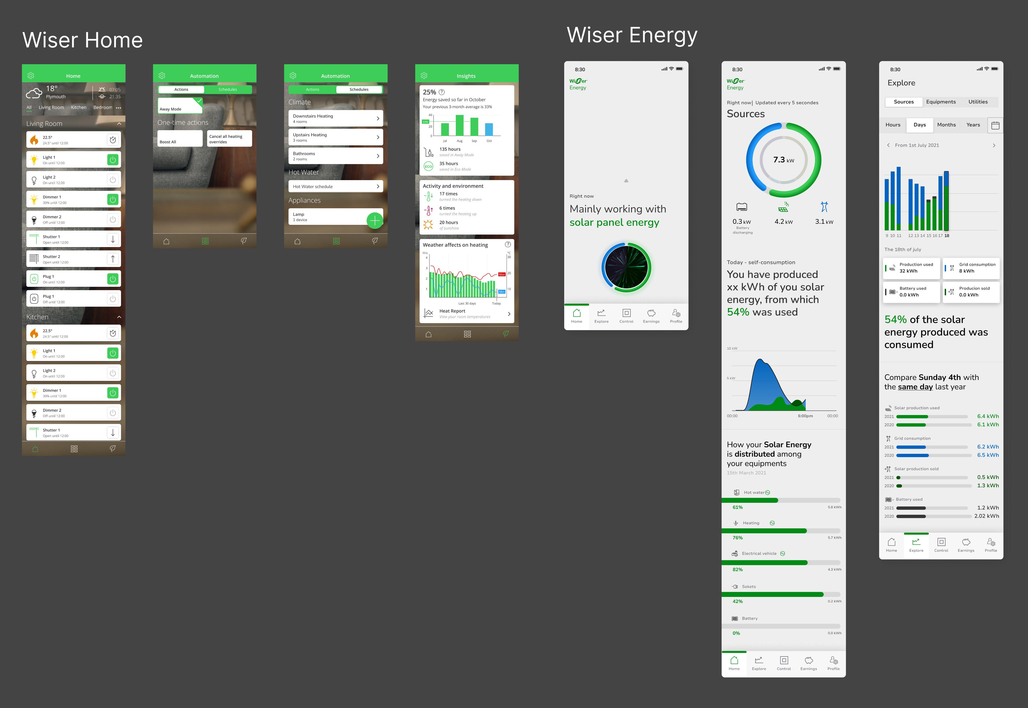Image resolution: width=1028 pixels, height=708 pixels.
Task: Collapse the Living Room section chevron
Action: coord(119,124)
